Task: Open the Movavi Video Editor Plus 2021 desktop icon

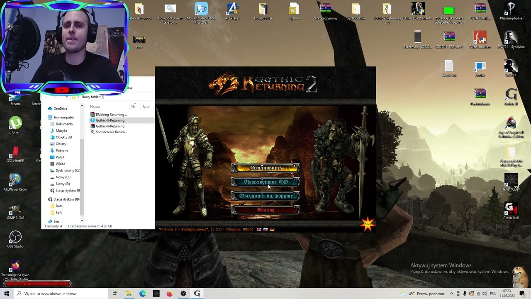Action: coord(201,13)
